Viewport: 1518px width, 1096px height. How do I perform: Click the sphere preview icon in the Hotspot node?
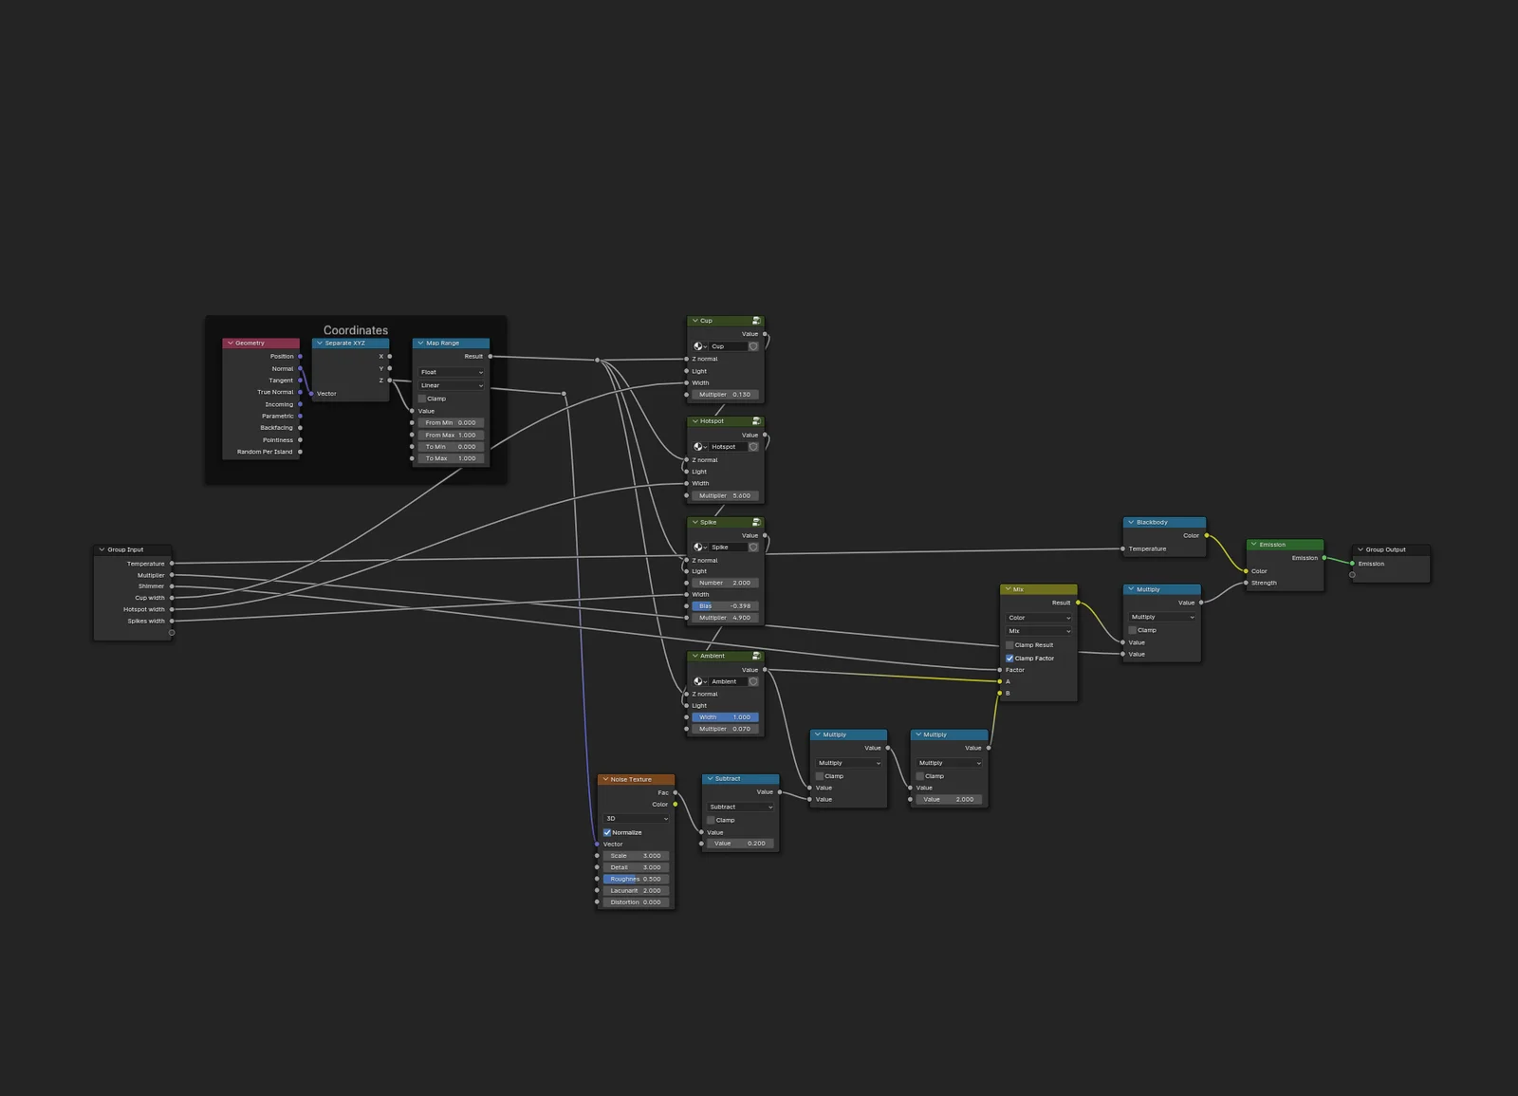(x=699, y=447)
